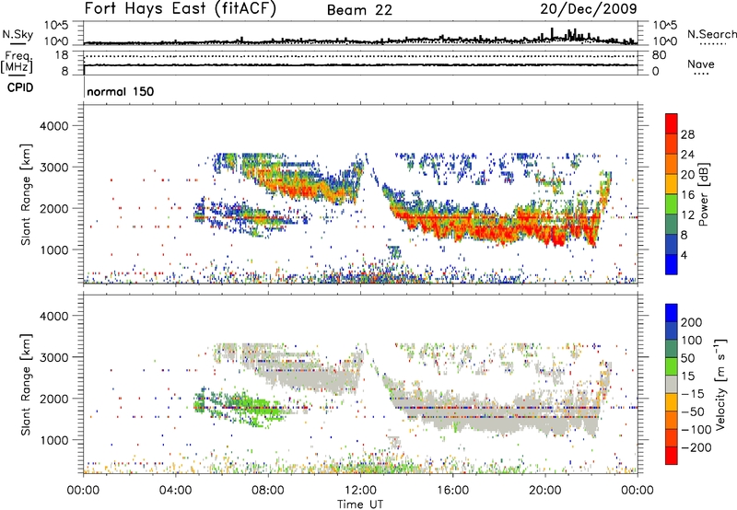Click the '28' power colorbar label
Image resolution: width=737 pixels, height=510 pixels.
(687, 134)
